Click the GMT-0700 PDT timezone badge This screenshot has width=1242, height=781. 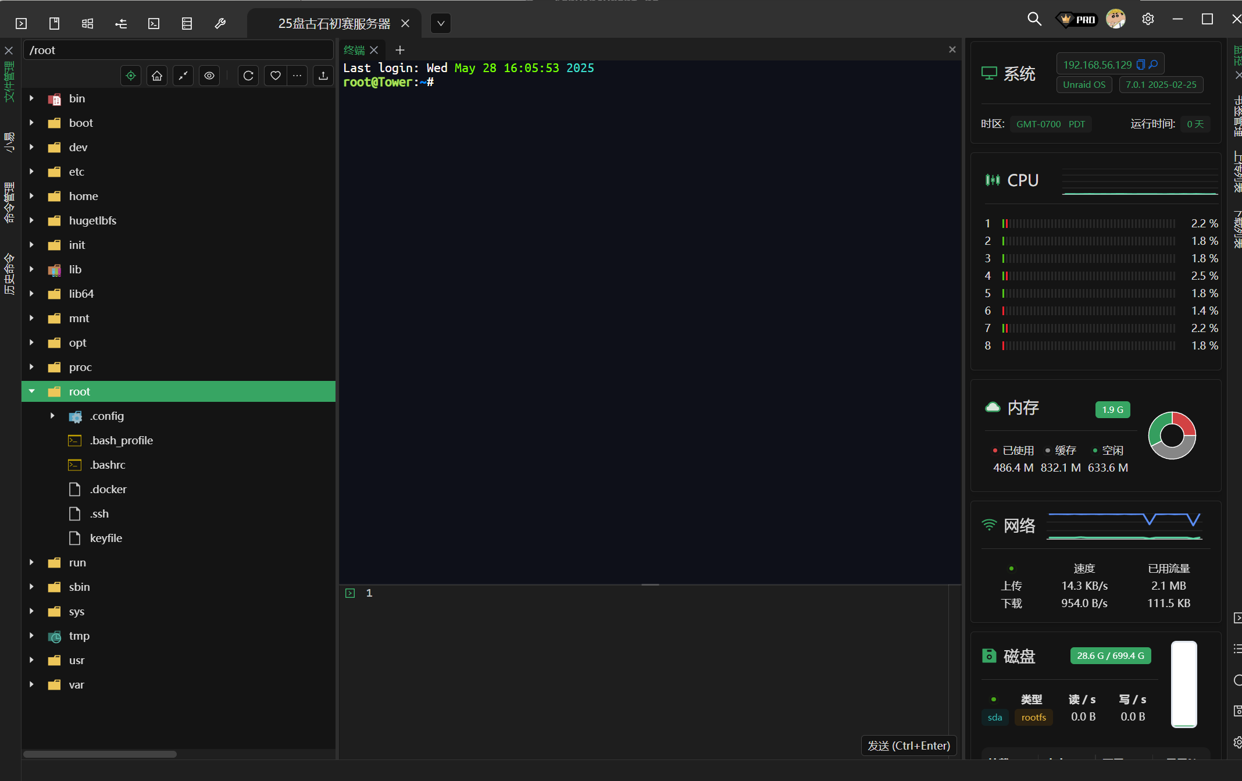[1050, 124]
